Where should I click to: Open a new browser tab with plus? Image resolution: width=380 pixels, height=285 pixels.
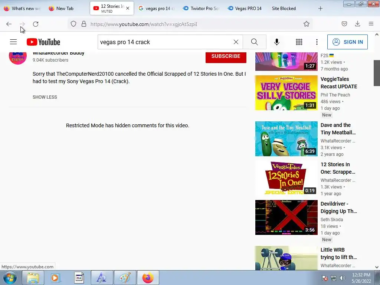tap(320, 9)
